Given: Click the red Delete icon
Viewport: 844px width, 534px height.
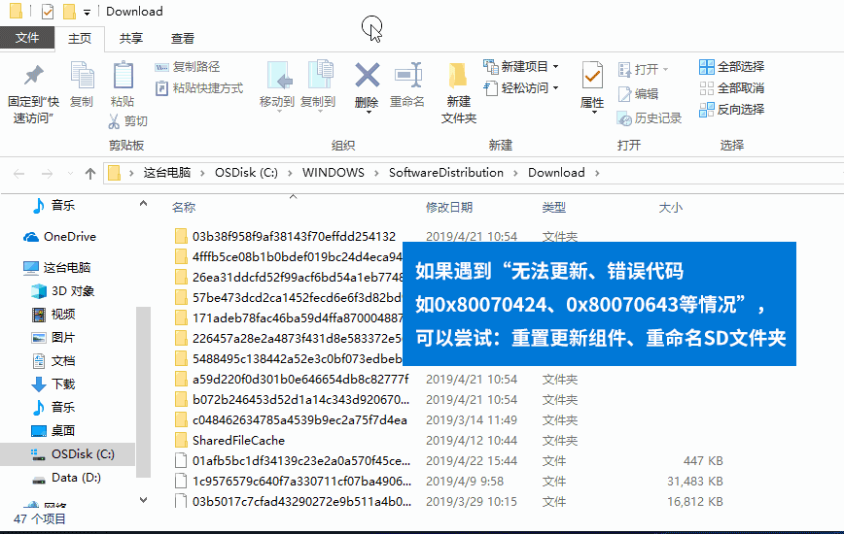Looking at the screenshot, I should click(x=367, y=76).
